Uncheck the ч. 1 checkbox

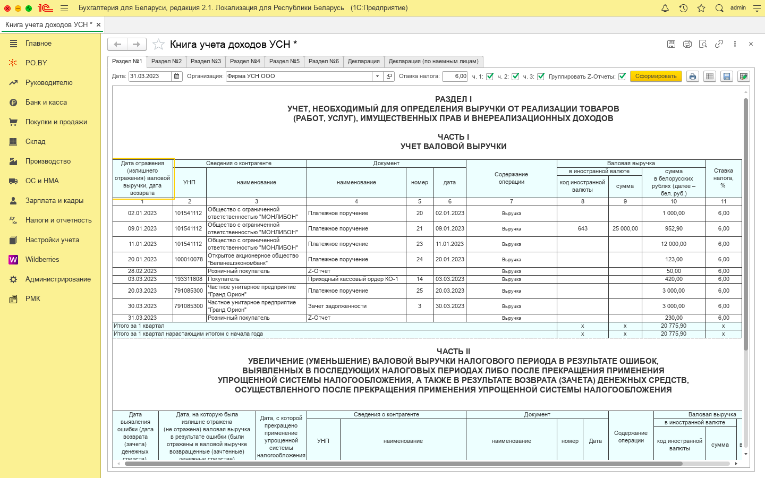point(490,76)
